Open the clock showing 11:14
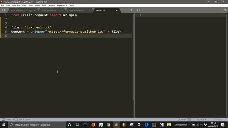Image resolution: width=228 pixels, height=128 pixels. coord(213,125)
